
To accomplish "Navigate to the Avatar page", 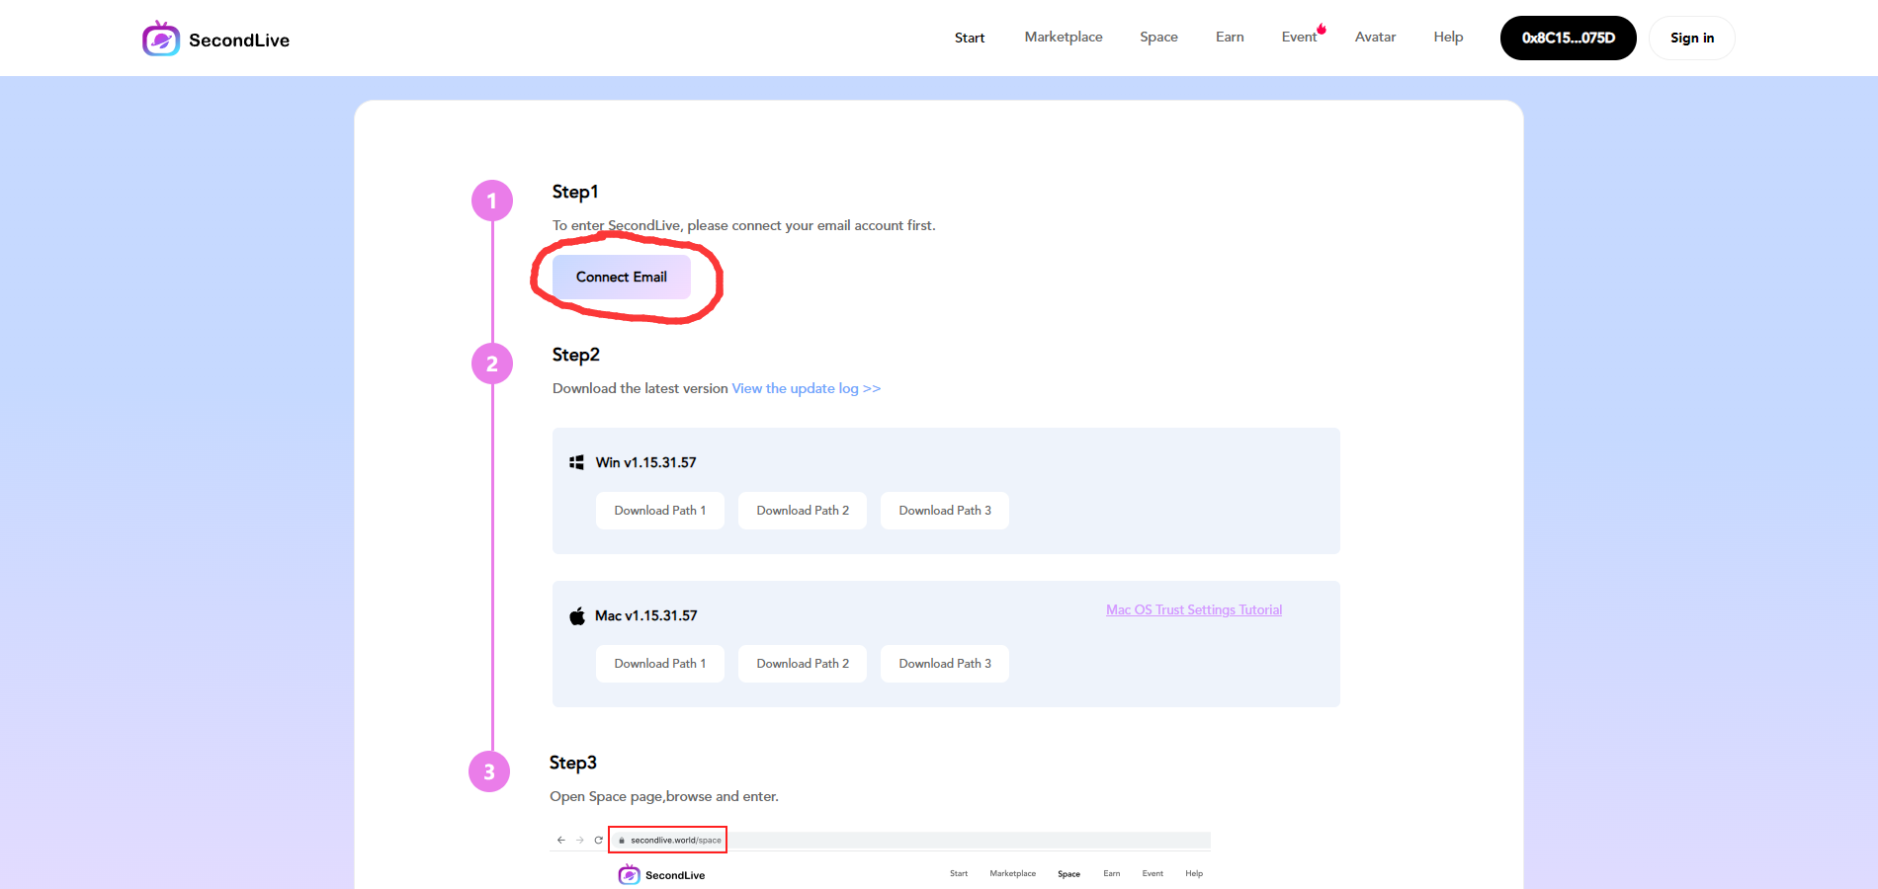I will click(1375, 38).
